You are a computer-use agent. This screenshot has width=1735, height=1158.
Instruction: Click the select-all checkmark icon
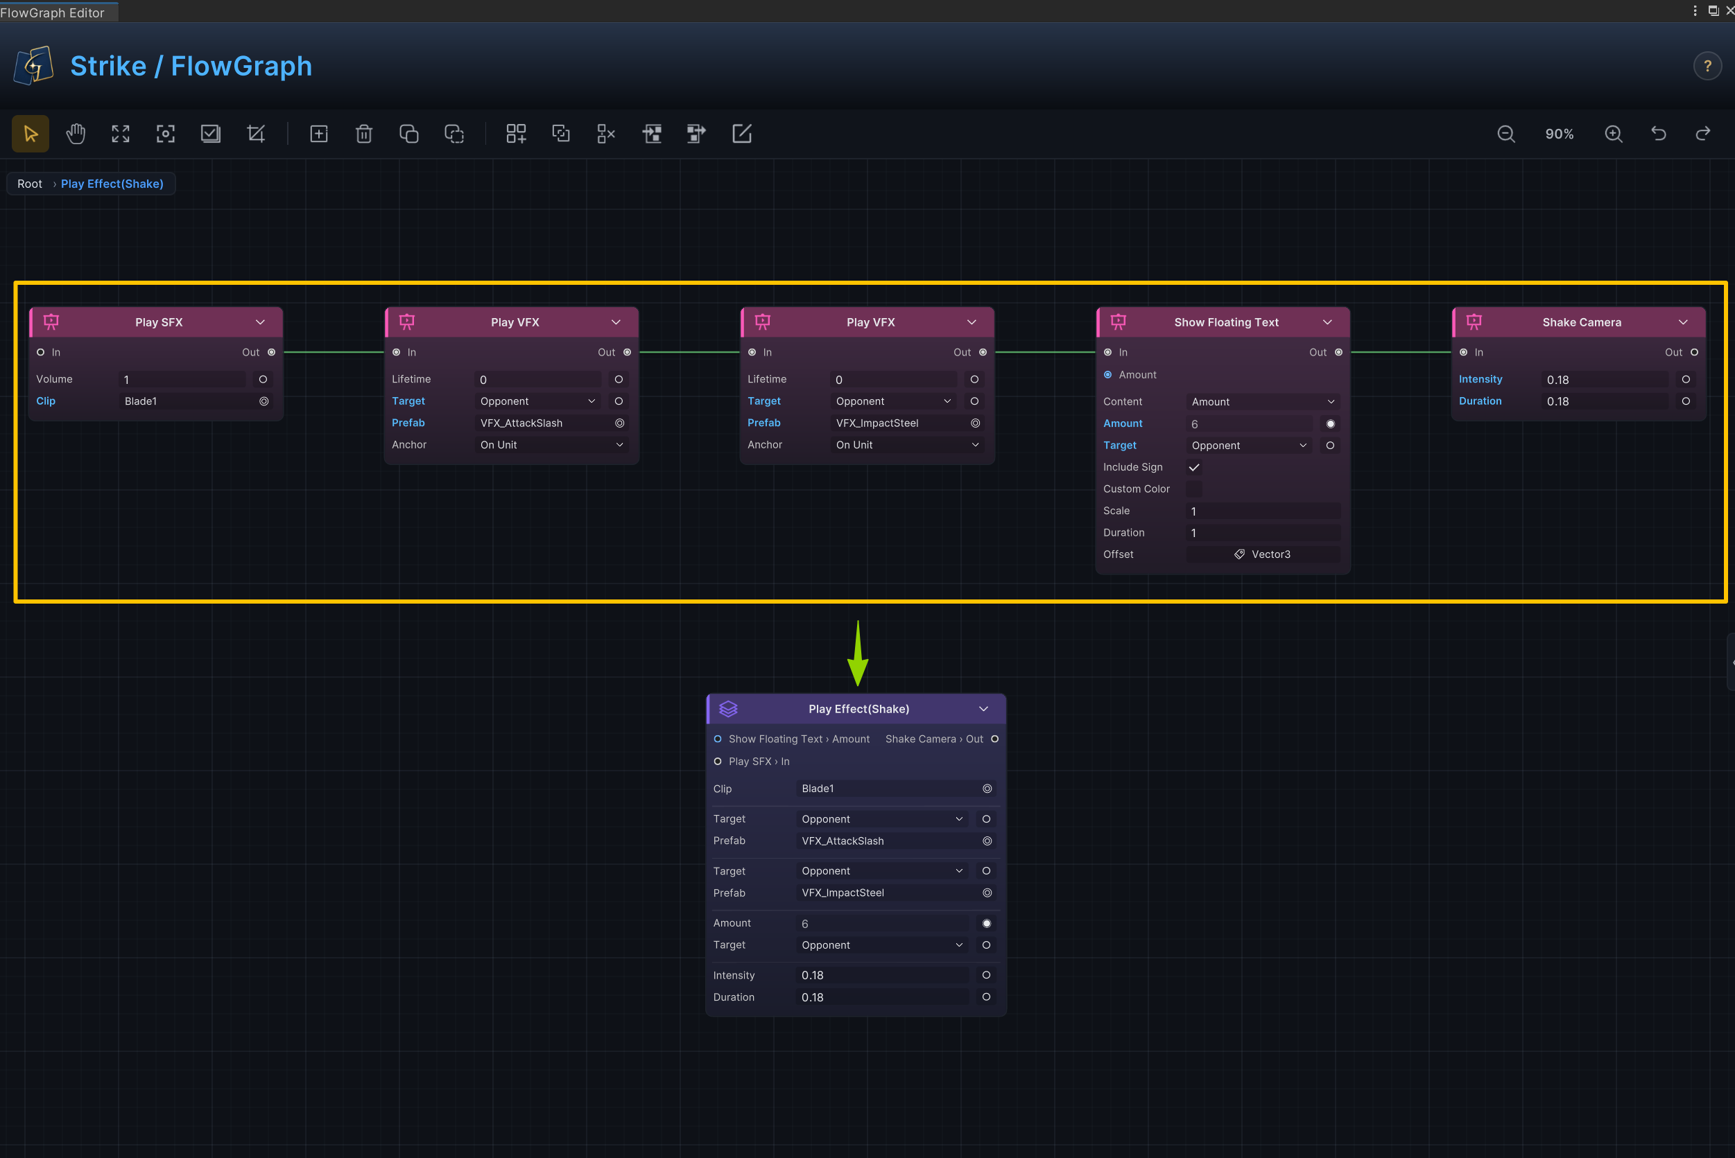tap(211, 134)
